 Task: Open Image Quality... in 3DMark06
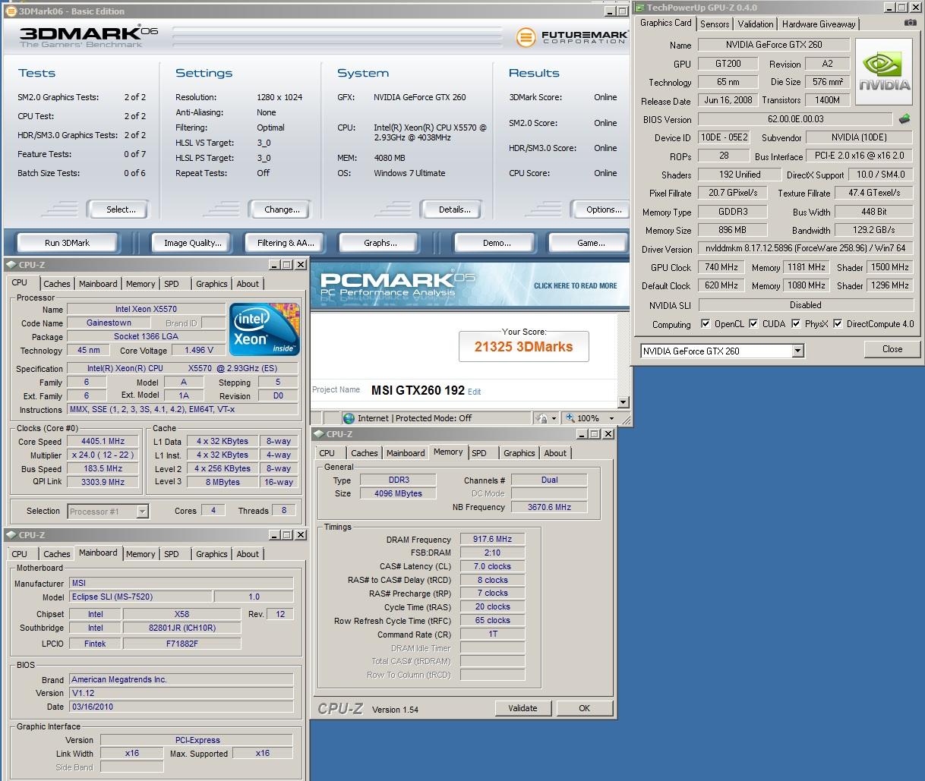pyautogui.click(x=193, y=243)
